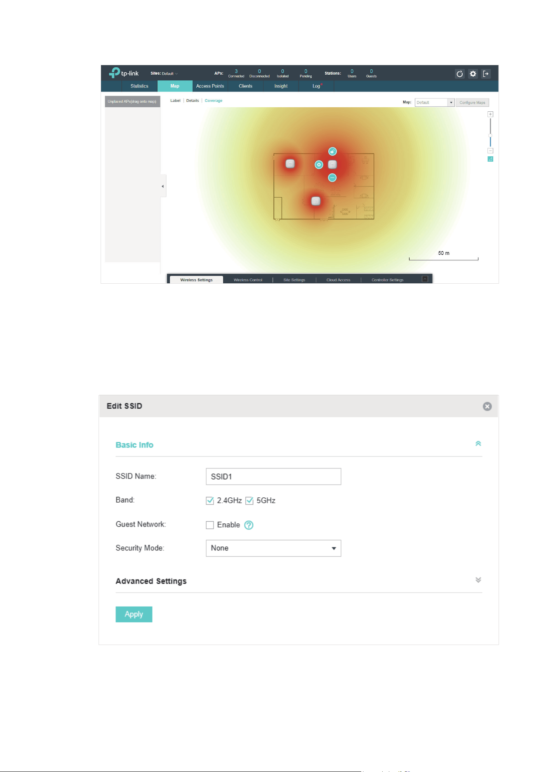Image resolution: width=546 pixels, height=772 pixels.
Task: Click the 50 m scale label
Action: coord(444,253)
